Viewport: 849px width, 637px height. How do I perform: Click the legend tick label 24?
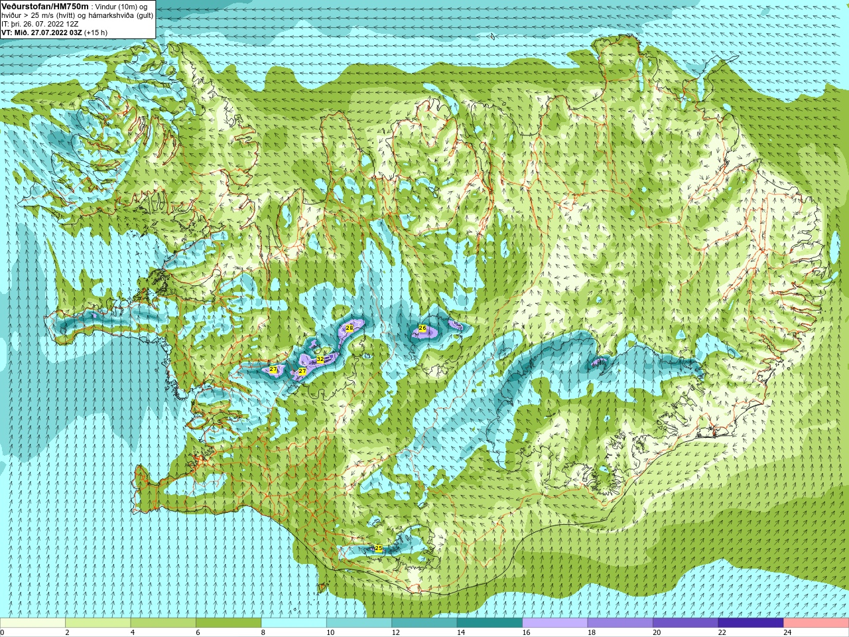788,632
